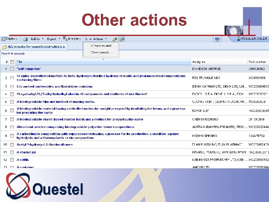Screen dimensions: 269x202
Task: Open the "golf range tee" patent
Action: coord(29,69)
